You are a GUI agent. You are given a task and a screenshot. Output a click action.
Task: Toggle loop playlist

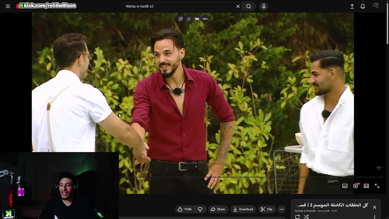pyautogui.click(x=297, y=217)
